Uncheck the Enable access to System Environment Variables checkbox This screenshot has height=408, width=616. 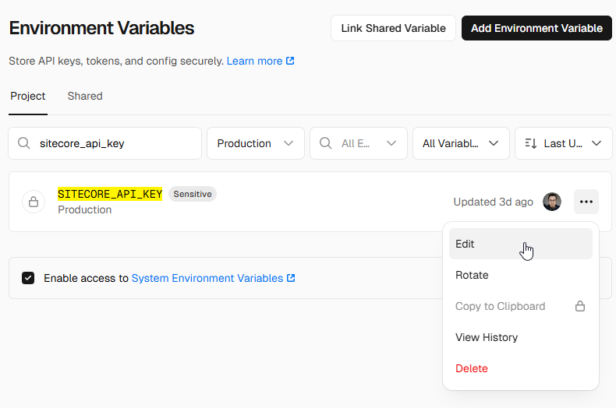(x=28, y=278)
